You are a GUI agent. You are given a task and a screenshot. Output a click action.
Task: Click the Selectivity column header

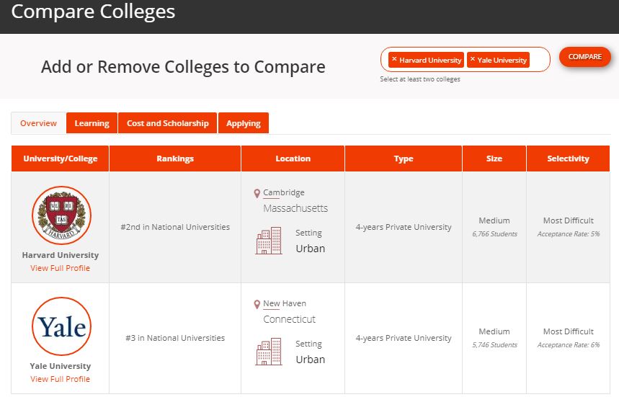[x=568, y=159]
